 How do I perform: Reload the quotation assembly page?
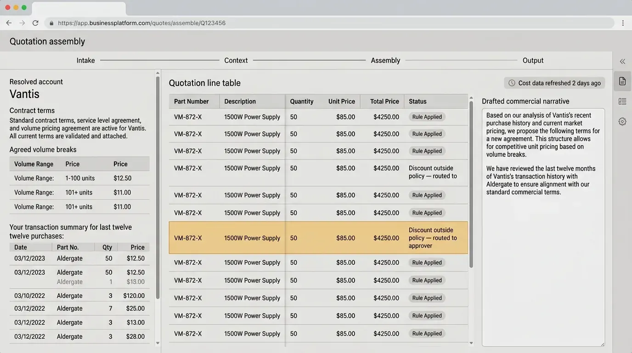(x=35, y=23)
